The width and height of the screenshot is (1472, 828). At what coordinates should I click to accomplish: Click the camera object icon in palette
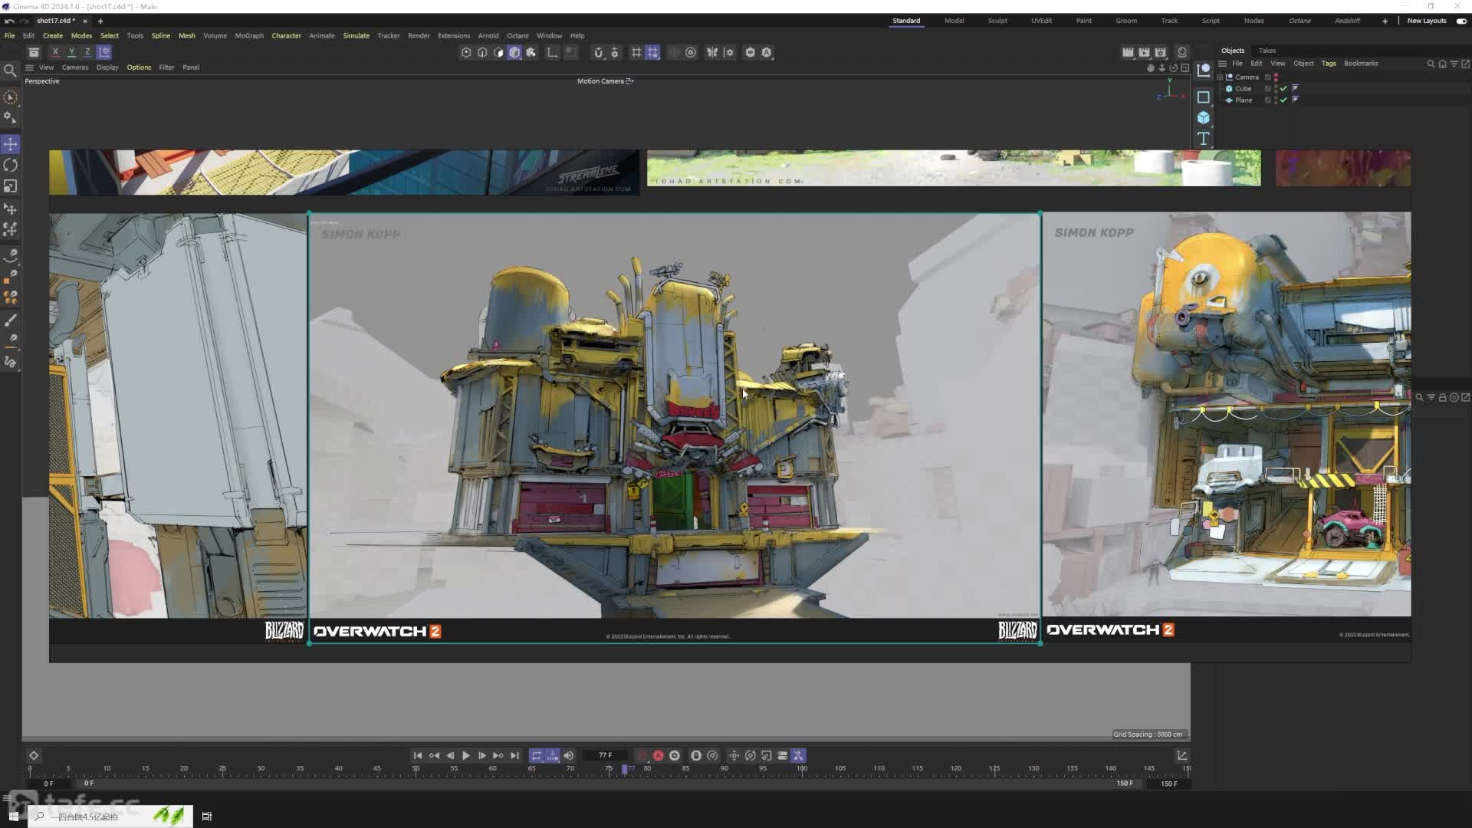coord(1204,70)
